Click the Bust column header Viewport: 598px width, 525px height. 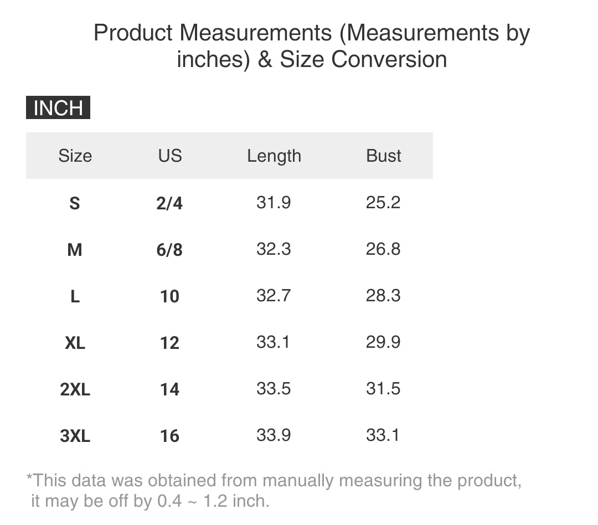[383, 156]
